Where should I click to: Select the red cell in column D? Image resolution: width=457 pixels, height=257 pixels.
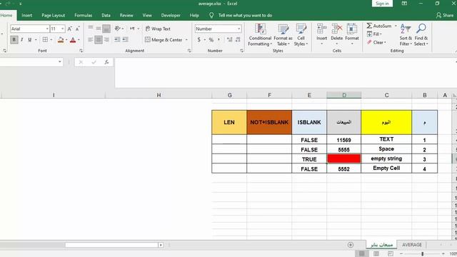pos(344,158)
